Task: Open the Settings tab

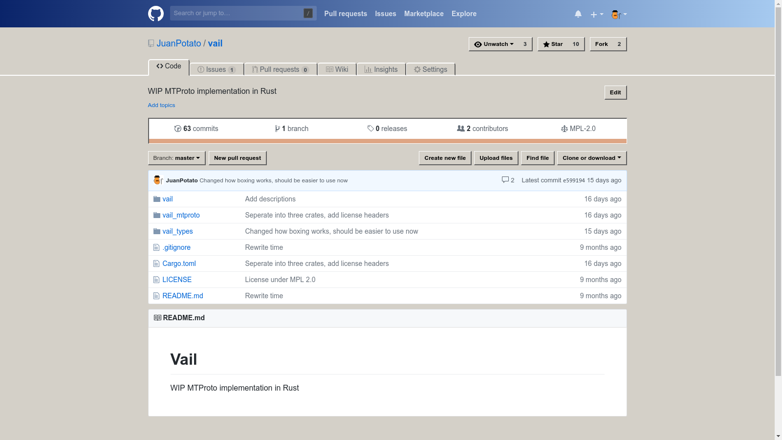Action: click(431, 69)
